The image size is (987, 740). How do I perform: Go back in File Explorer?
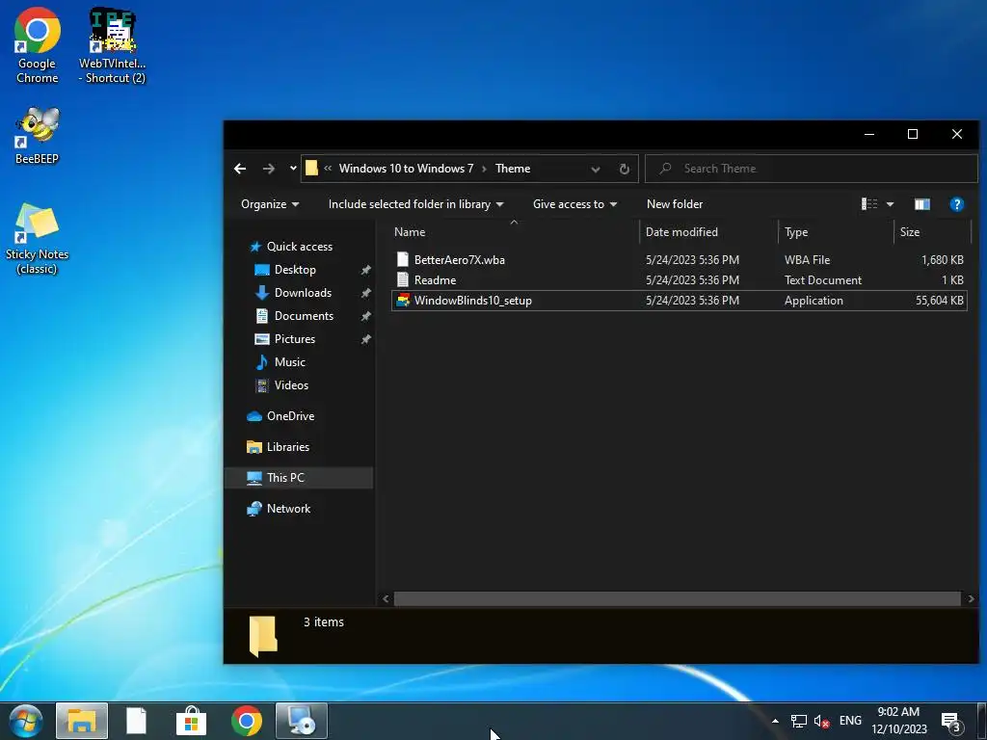point(240,169)
